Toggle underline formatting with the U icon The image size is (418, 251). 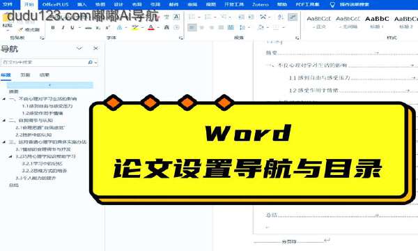pos(72,27)
